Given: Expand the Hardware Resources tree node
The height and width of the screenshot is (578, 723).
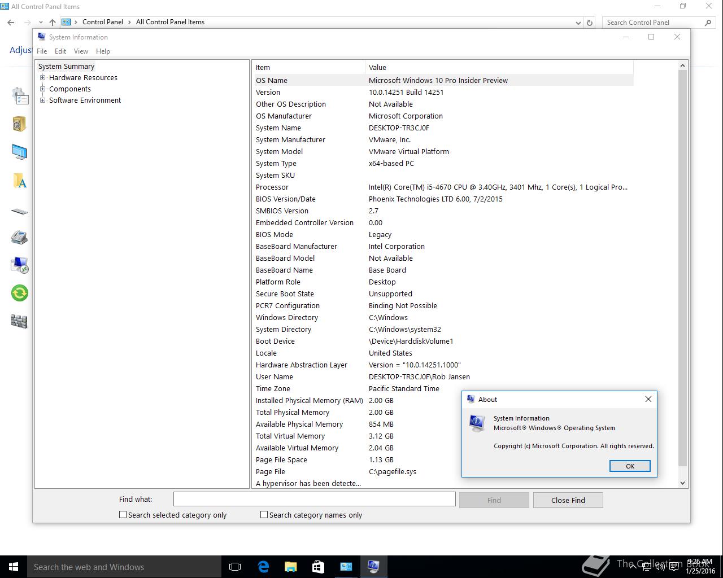Looking at the screenshot, I should point(42,78).
